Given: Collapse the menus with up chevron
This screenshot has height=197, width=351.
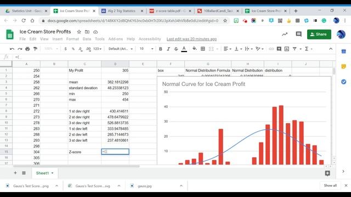Looking at the screenshot, I should [x=331, y=49].
